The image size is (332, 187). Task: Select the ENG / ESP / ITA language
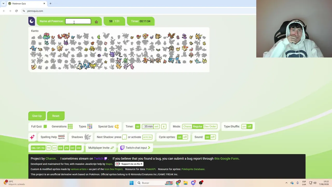(x=38, y=148)
